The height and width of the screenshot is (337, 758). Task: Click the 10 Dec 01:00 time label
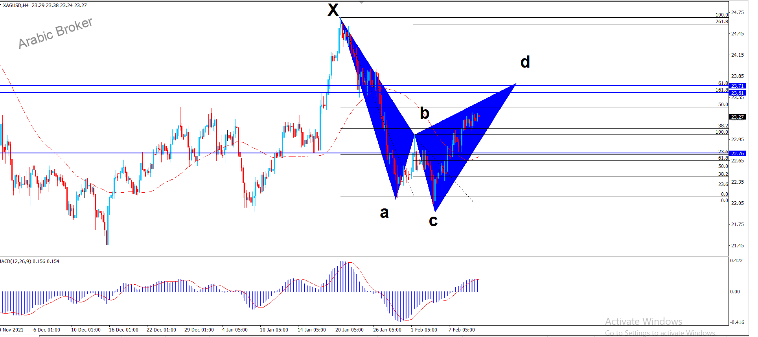[x=86, y=330]
